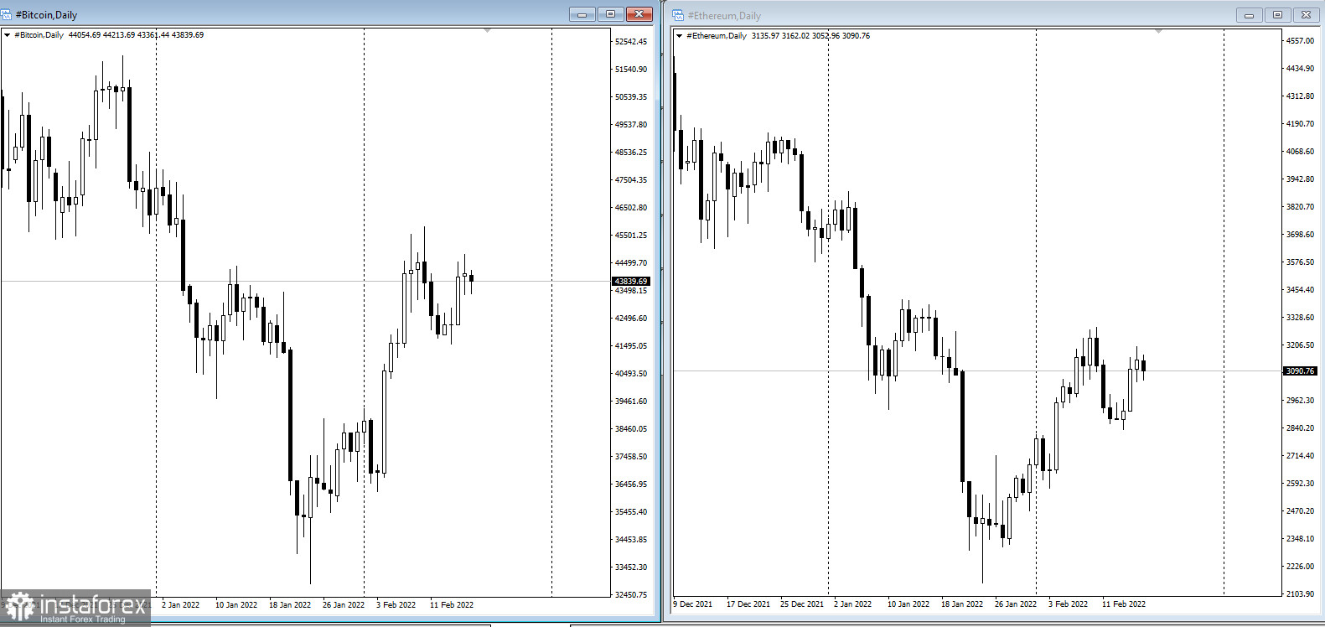Click price level 48536.25 on Bitcoin axis
Viewport: 1325px width, 627px height.
point(631,153)
